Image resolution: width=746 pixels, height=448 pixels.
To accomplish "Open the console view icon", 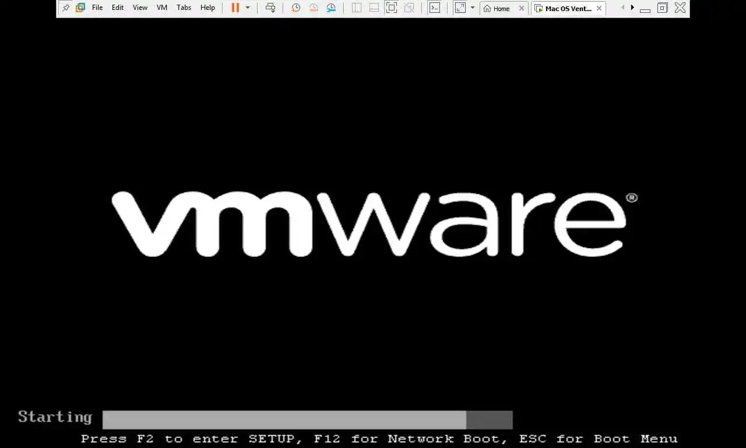I will coord(435,8).
